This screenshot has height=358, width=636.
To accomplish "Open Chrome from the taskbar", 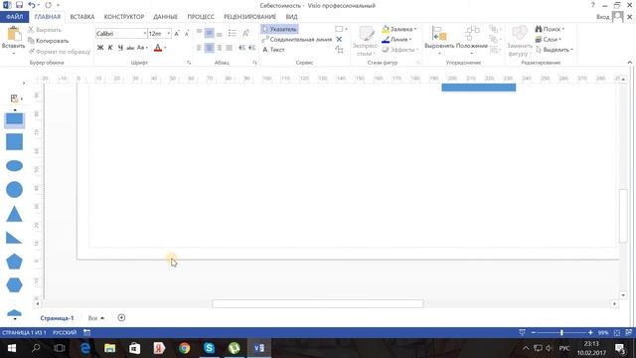I will pyautogui.click(x=184, y=348).
